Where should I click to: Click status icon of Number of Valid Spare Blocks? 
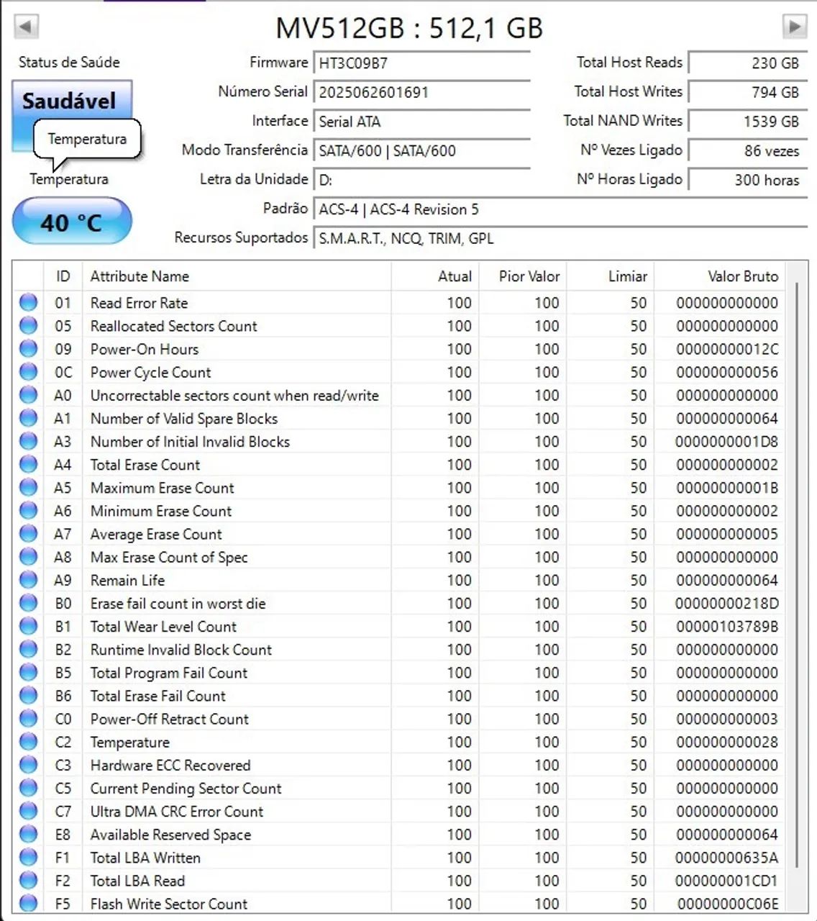tap(28, 418)
